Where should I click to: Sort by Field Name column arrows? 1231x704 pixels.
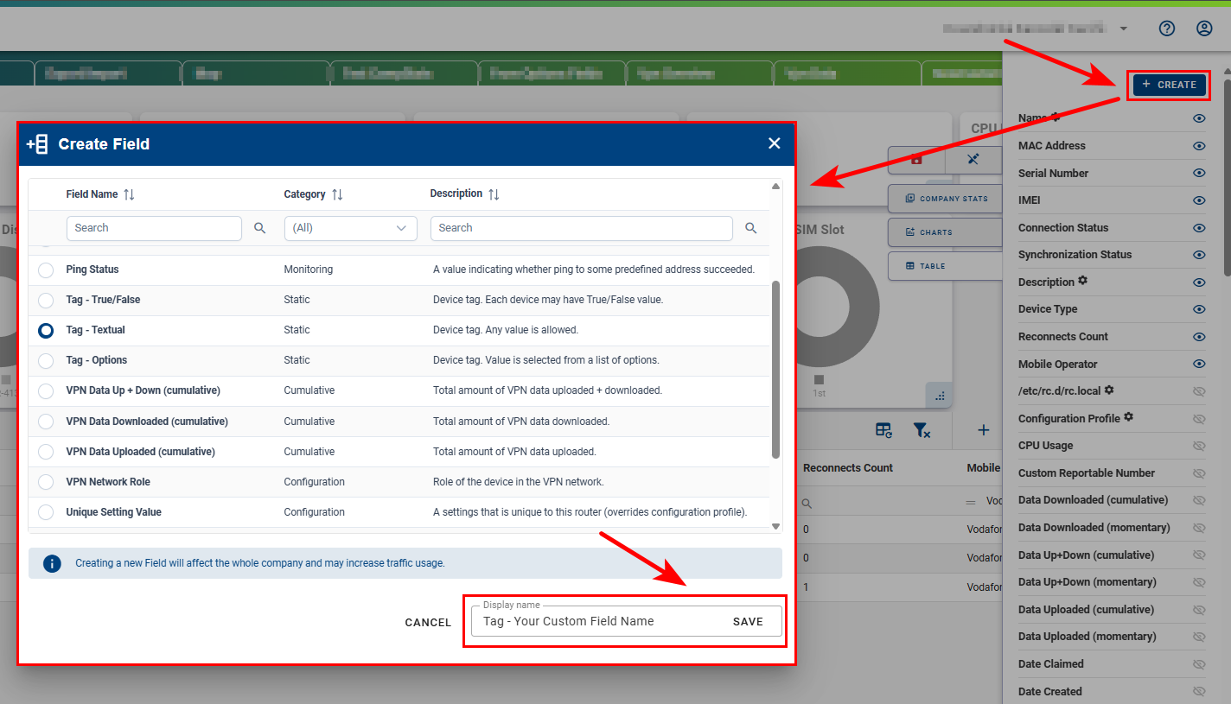coord(129,194)
